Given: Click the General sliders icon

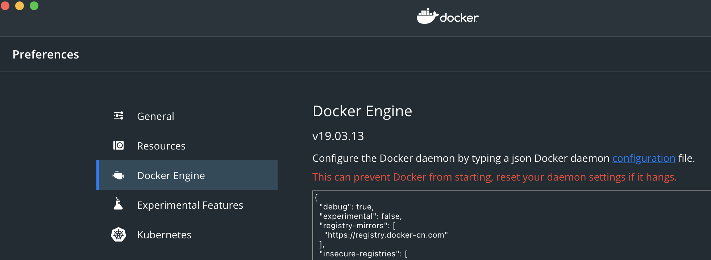Looking at the screenshot, I should (x=118, y=116).
